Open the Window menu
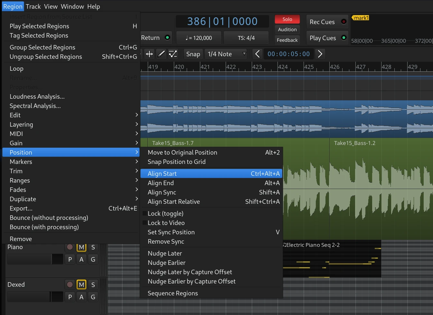This screenshot has width=433, height=315. pos(72,6)
